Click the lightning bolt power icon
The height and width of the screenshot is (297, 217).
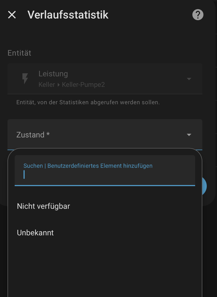click(25, 79)
